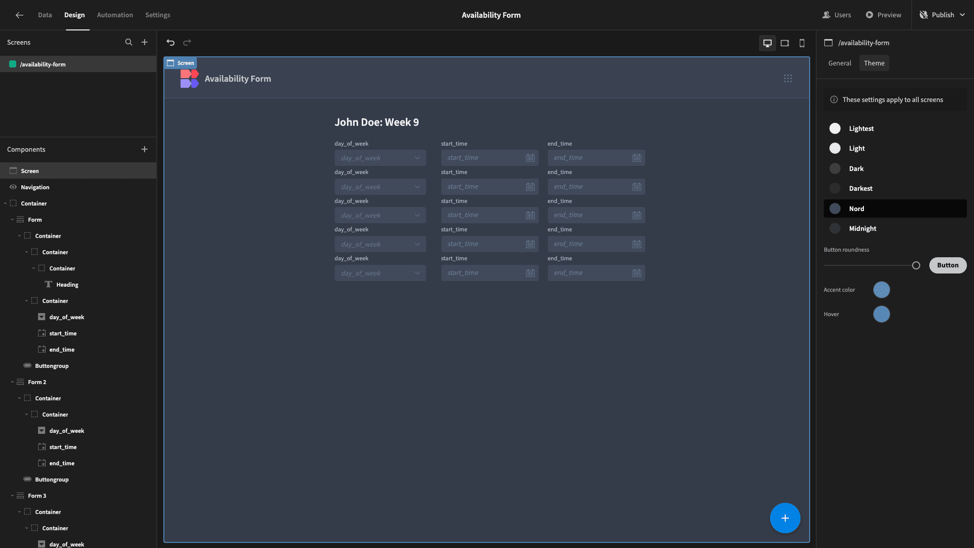Open the app Preview
974x548 pixels.
pos(883,15)
